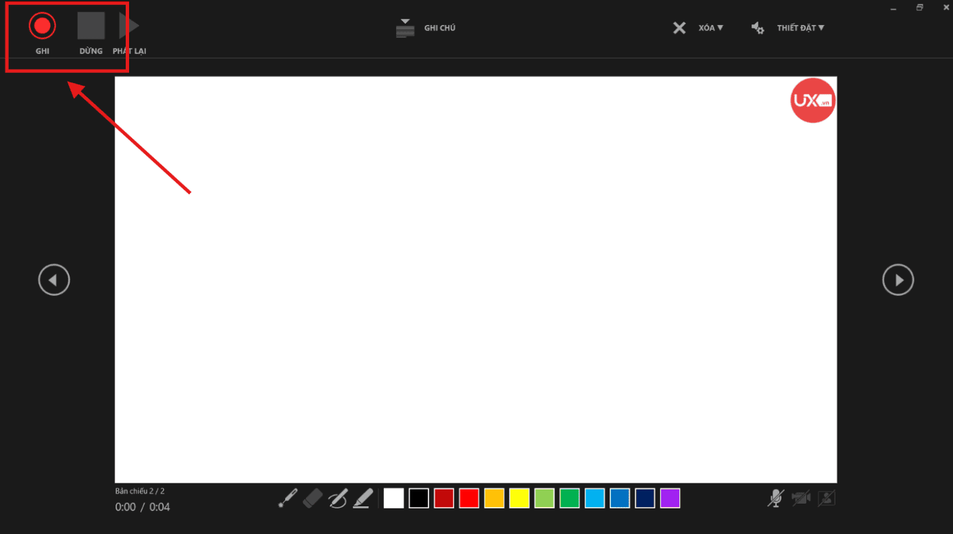Toggle the camera preview display
Screen dimensions: 953x534
click(826, 498)
